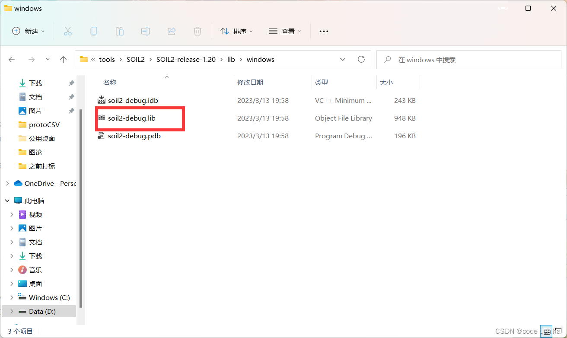This screenshot has height=338, width=567.
Task: Select 音乐 under 此电脑
Action: [x=35, y=270]
